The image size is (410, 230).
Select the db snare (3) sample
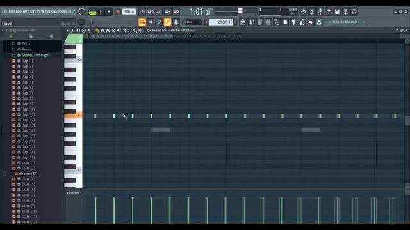(26, 173)
